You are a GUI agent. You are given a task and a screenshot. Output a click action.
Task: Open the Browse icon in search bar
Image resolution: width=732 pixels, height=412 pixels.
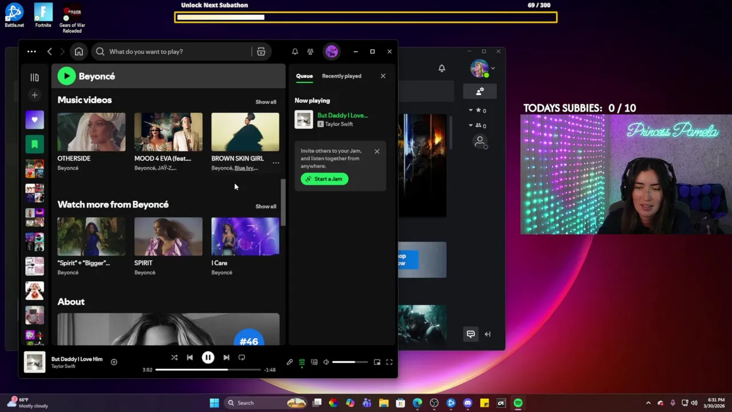(261, 51)
